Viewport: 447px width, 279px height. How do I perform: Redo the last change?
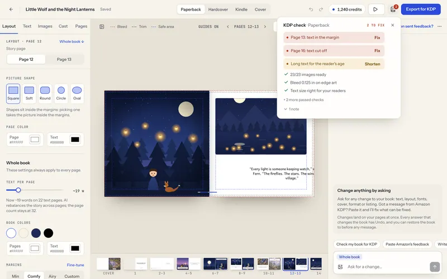321,9
